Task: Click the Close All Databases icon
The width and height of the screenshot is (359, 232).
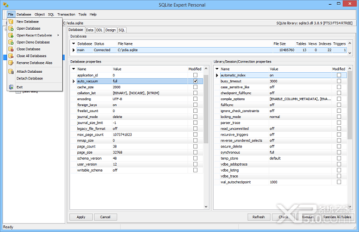Action: click(x=11, y=56)
